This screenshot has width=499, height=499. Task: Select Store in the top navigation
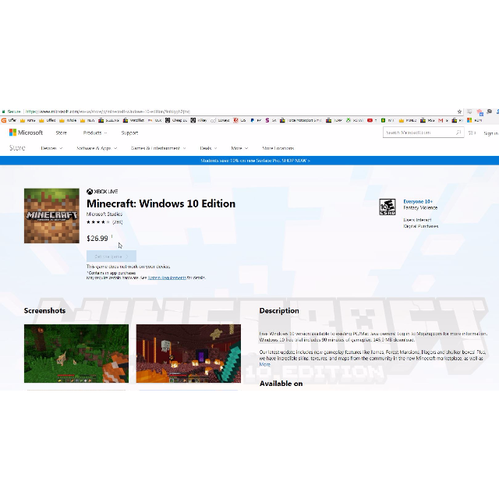61,133
